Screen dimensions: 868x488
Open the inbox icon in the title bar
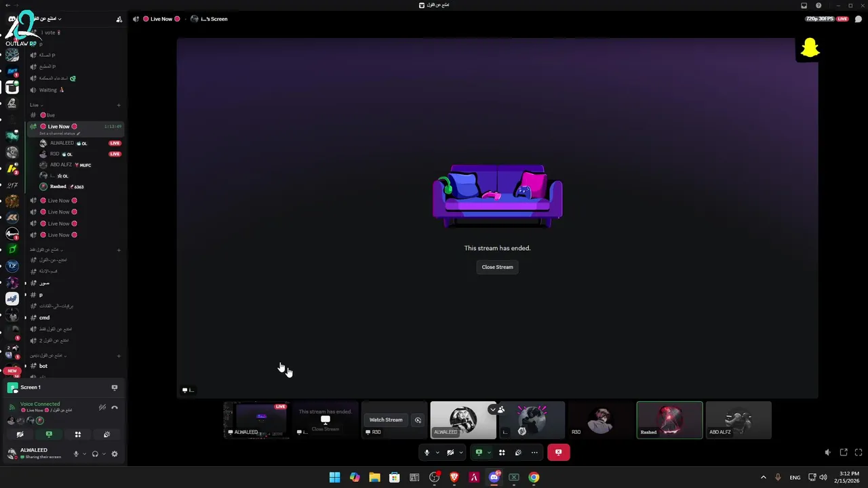[x=804, y=5]
